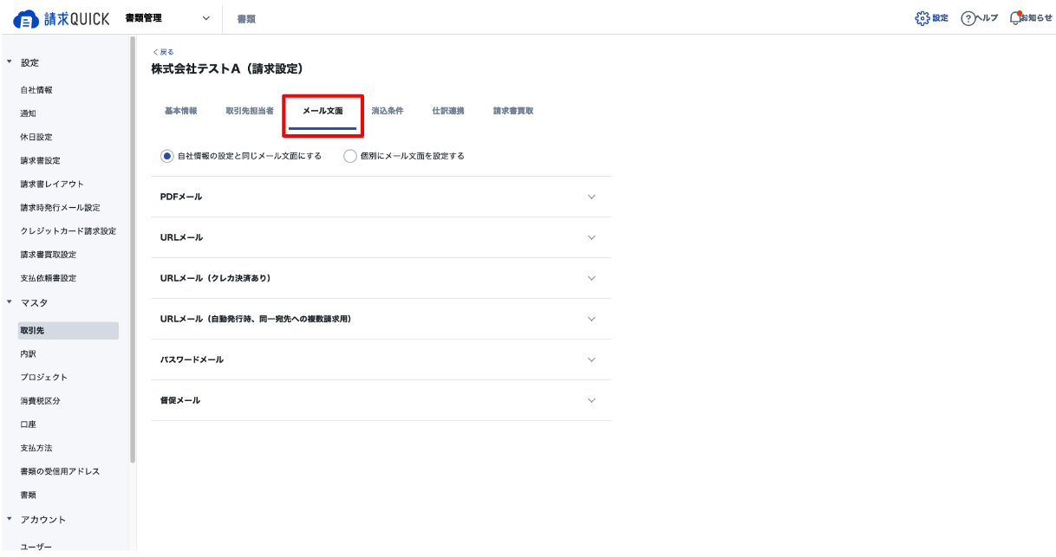The image size is (1056, 557).
Task: Select 個別にメール文面を設定する radio button
Action: [x=350, y=156]
